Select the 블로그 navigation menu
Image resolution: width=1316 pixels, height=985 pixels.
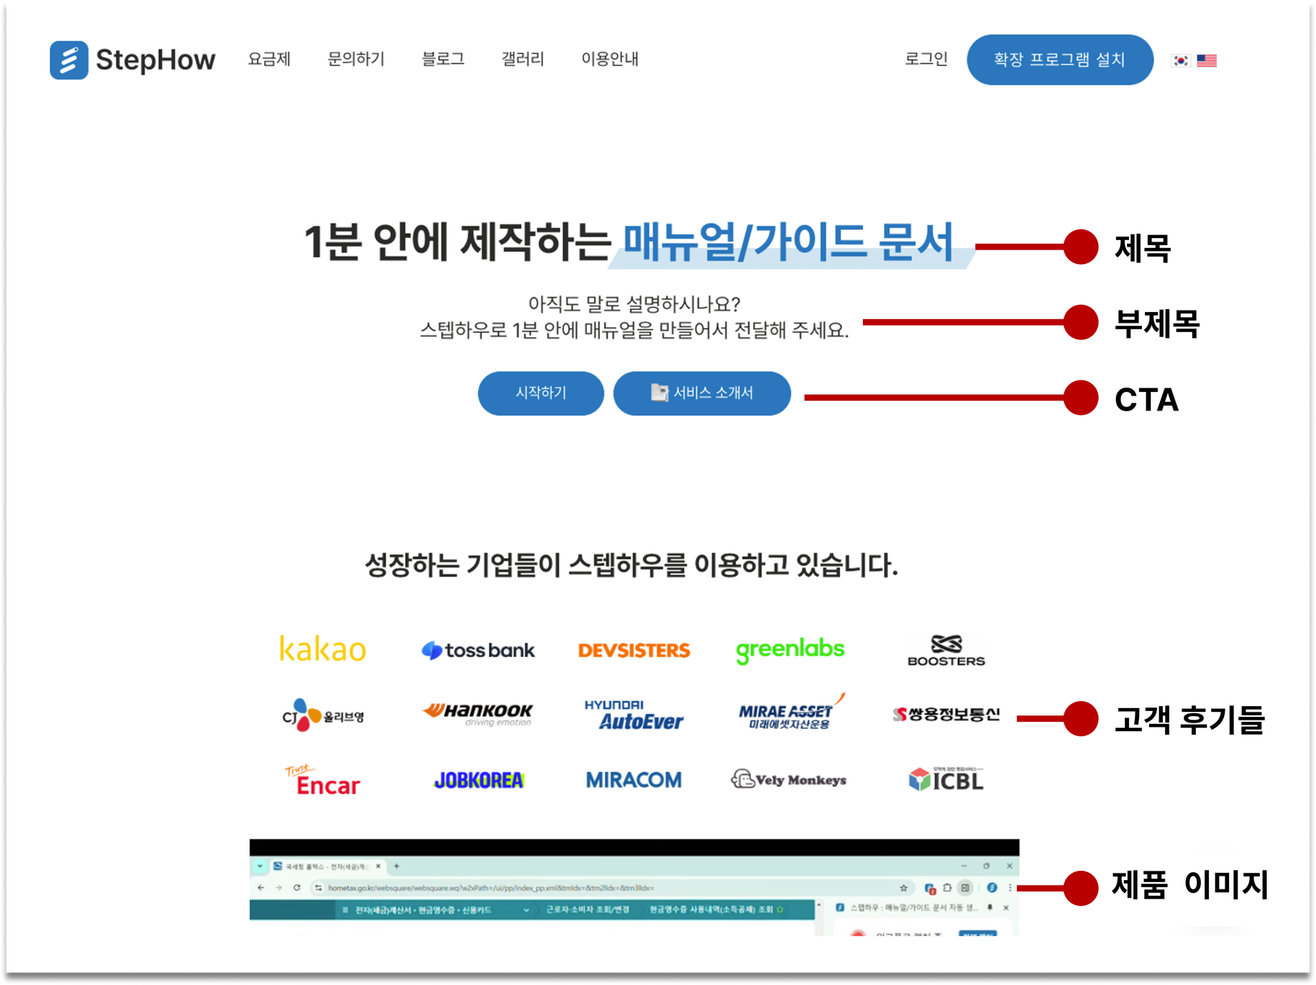pos(444,60)
